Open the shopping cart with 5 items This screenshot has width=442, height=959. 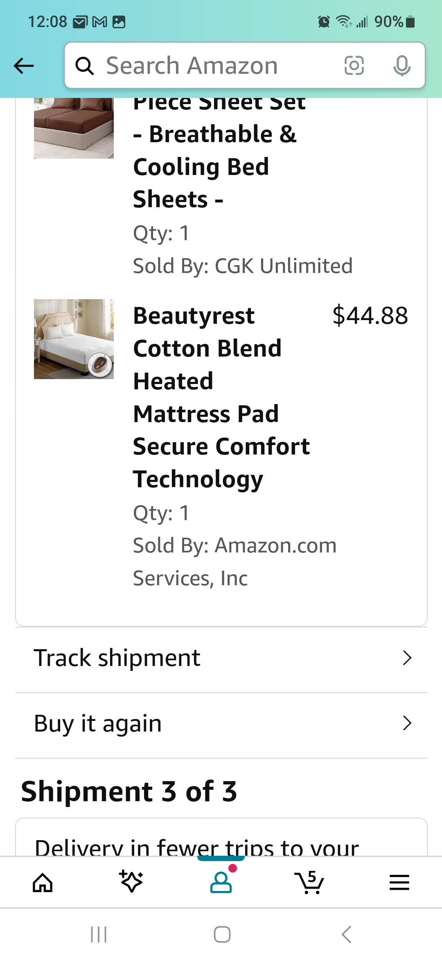coord(309,882)
